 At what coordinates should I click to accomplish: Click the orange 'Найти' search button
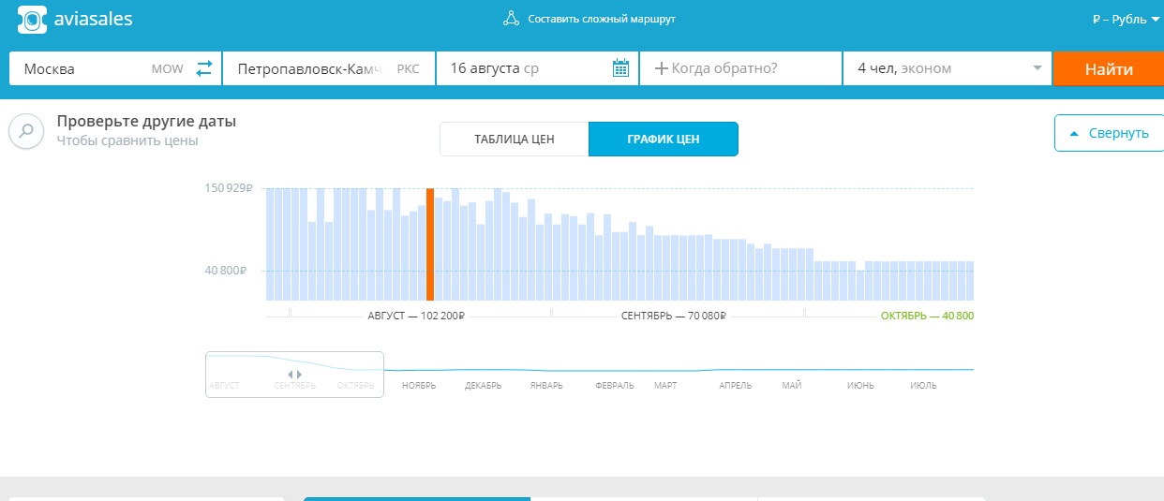click(1109, 69)
